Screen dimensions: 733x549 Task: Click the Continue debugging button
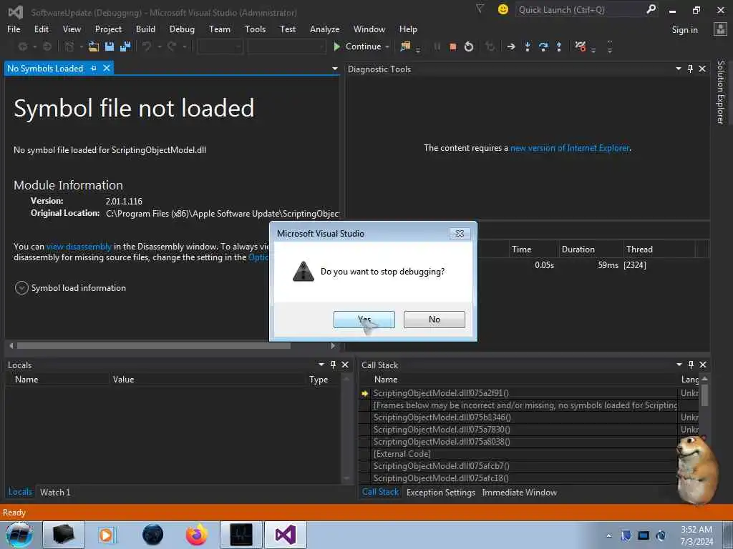[358, 46]
